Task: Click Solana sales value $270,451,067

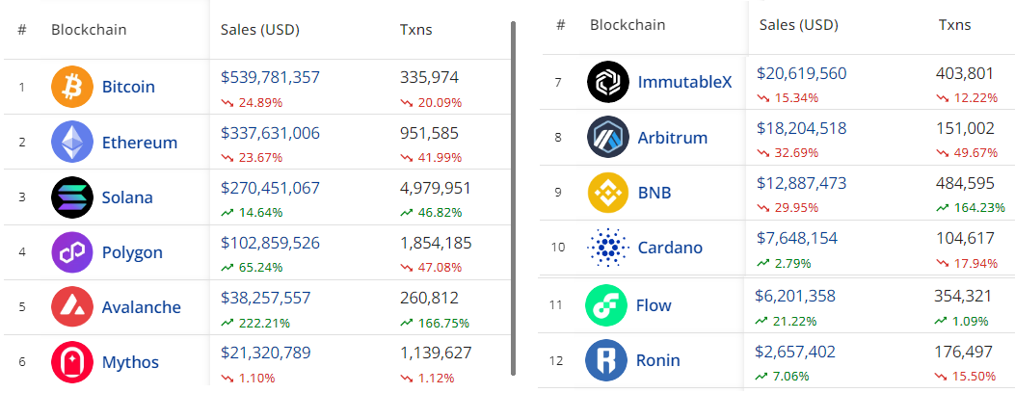Action: tap(271, 188)
